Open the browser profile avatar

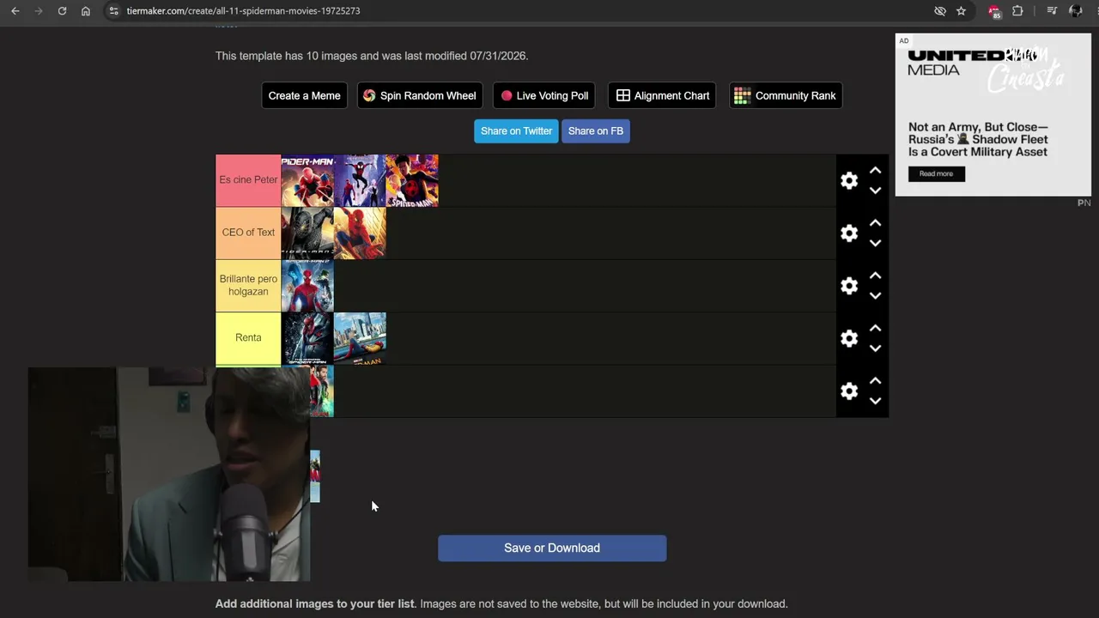coord(1075,11)
